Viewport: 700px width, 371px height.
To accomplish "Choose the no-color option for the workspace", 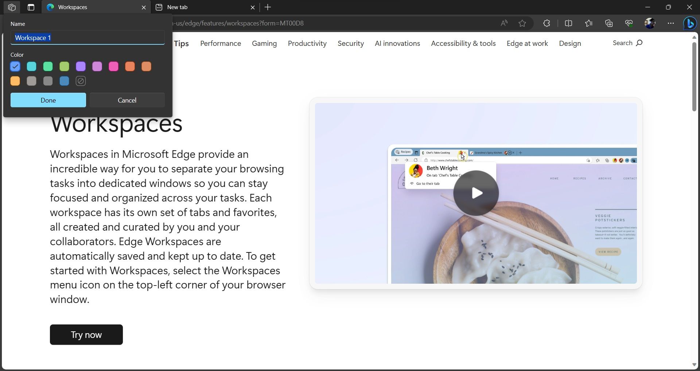I will (81, 81).
